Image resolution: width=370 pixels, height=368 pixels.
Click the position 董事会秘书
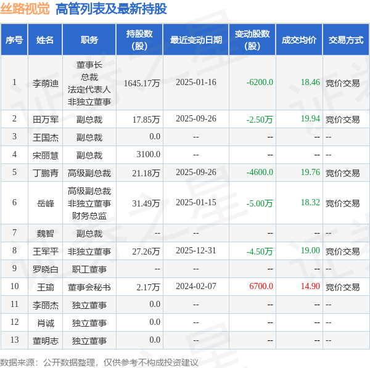[89, 287]
